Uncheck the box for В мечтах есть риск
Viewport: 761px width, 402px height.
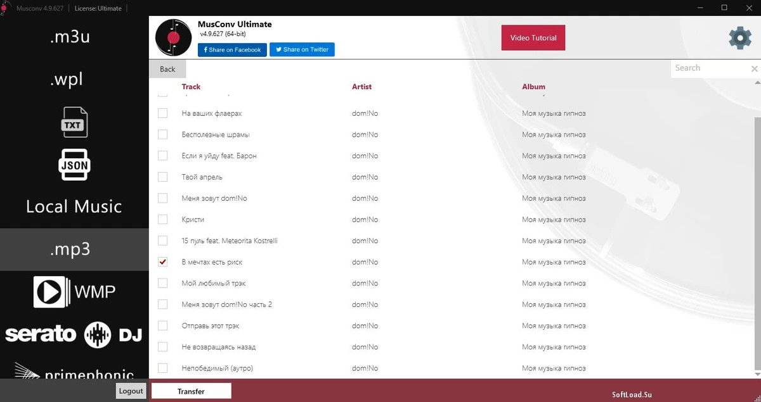pos(163,262)
